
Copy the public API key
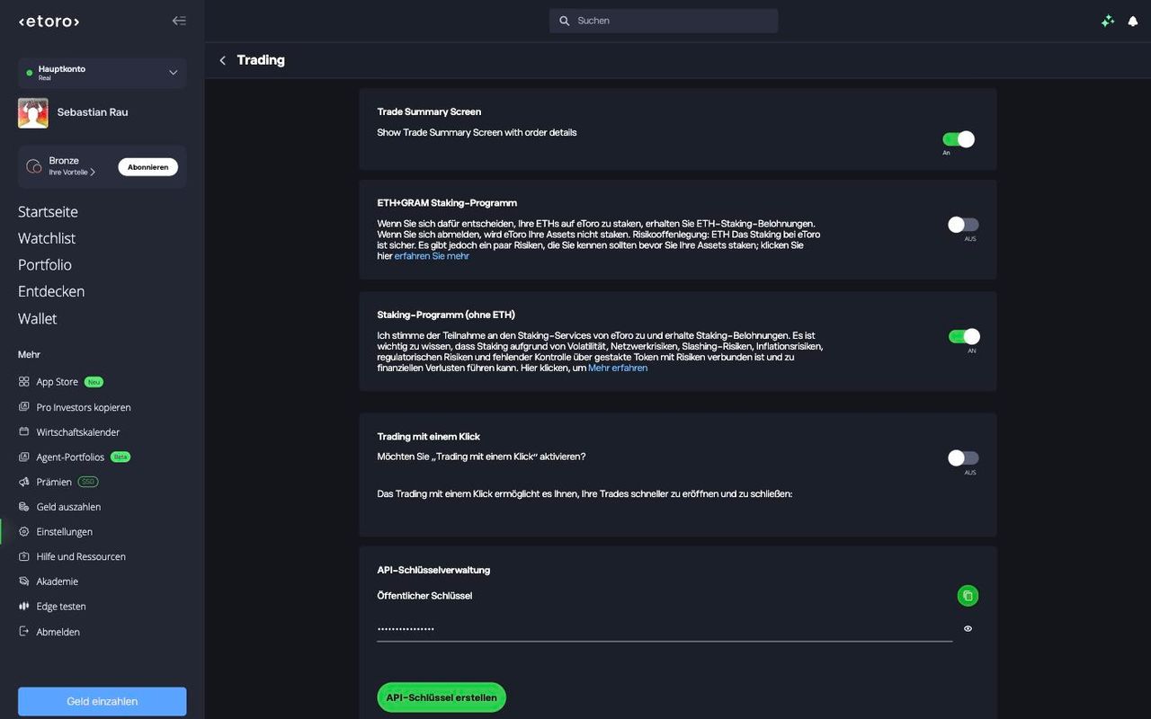point(968,595)
